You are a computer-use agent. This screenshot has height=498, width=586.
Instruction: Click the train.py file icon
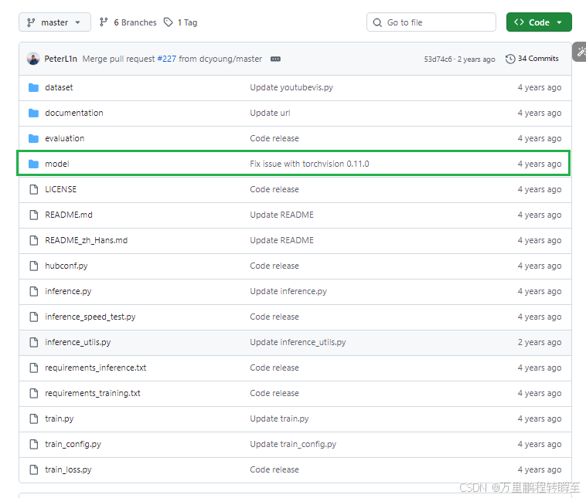(x=34, y=418)
